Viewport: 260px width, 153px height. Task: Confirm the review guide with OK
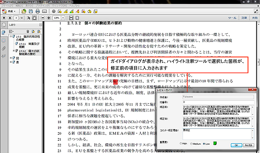[x=236, y=145]
